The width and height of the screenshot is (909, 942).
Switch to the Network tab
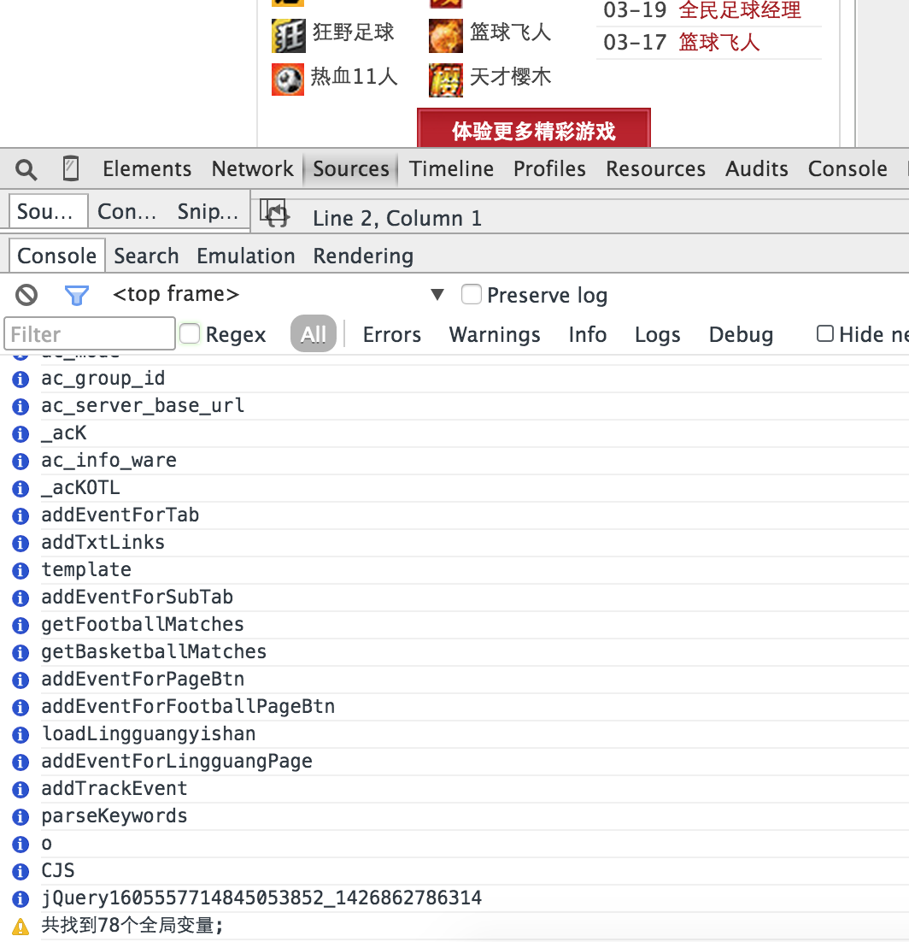[253, 168]
